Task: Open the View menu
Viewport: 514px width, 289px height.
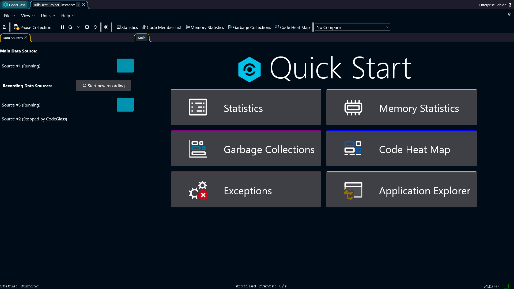Action: coord(28,16)
